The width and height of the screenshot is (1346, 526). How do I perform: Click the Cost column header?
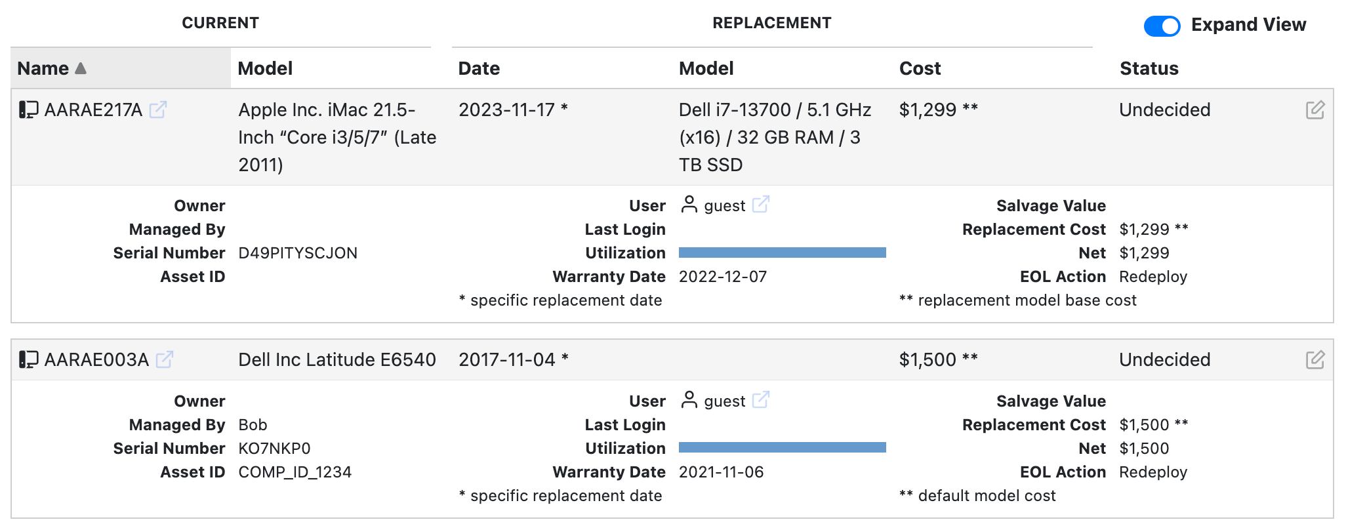pyautogui.click(x=920, y=68)
